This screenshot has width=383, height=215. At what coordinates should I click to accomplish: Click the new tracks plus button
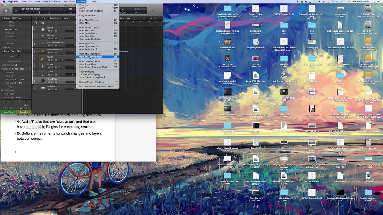[36, 23]
